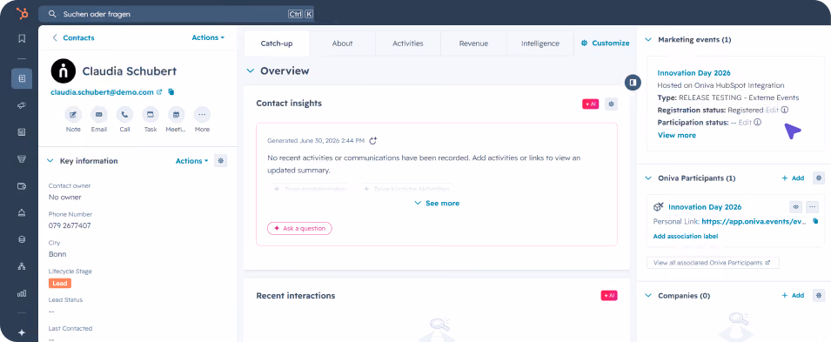Image resolution: width=831 pixels, height=342 pixels.
Task: Open Companies card settings gear
Action: (819, 295)
